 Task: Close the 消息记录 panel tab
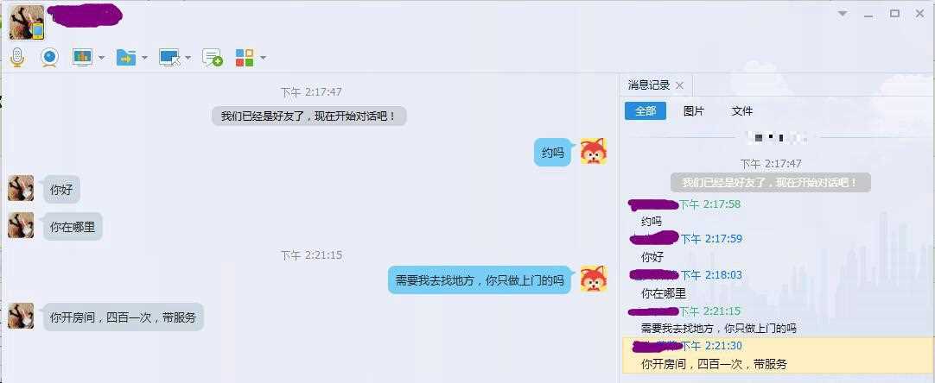[679, 85]
